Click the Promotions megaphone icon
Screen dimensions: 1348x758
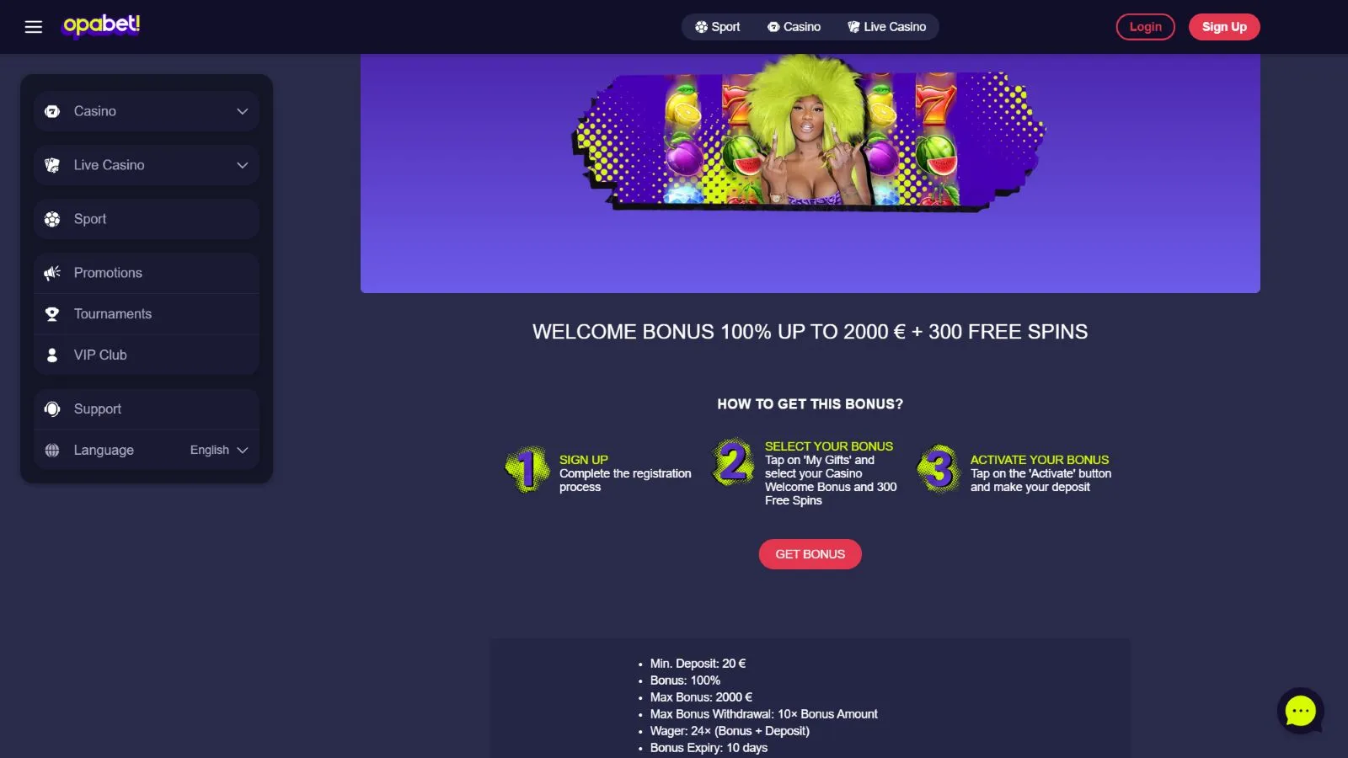click(x=52, y=273)
